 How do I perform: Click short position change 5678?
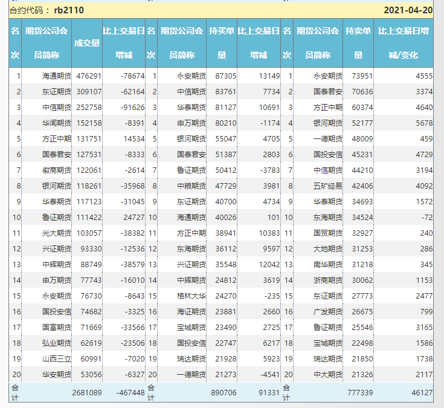click(424, 123)
